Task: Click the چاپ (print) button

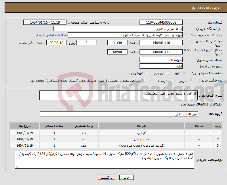Action: (x=126, y=177)
